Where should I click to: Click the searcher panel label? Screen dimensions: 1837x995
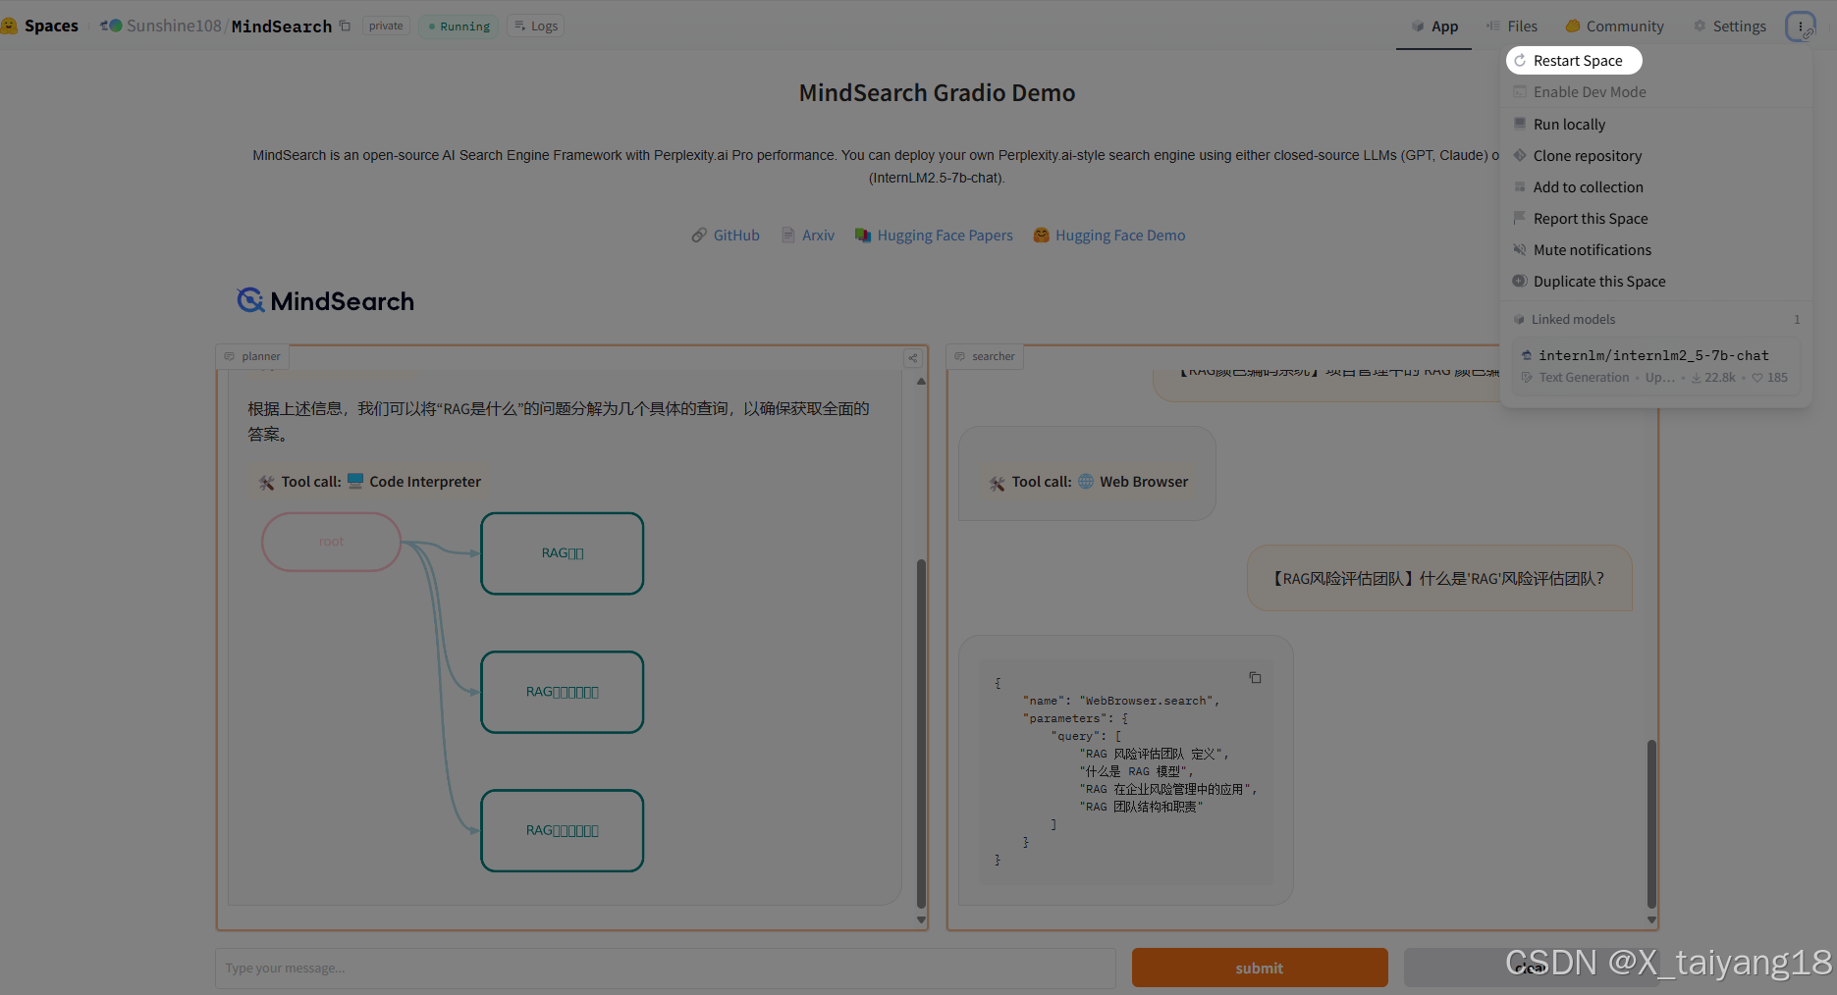pos(985,356)
